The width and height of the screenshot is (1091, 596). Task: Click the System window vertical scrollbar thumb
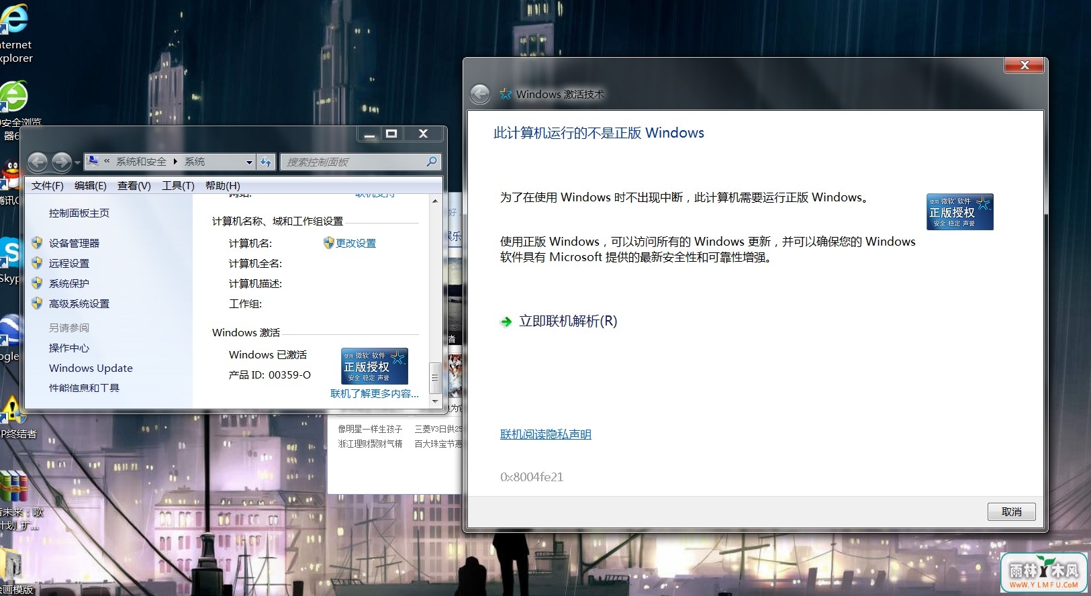tap(435, 377)
